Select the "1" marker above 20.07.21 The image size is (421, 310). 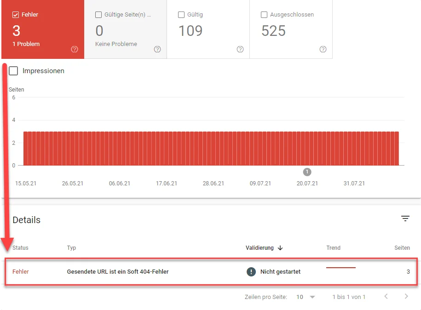[x=307, y=172]
